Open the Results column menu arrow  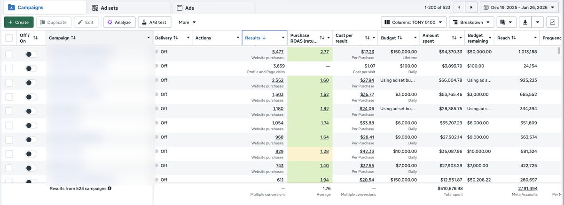pos(283,38)
